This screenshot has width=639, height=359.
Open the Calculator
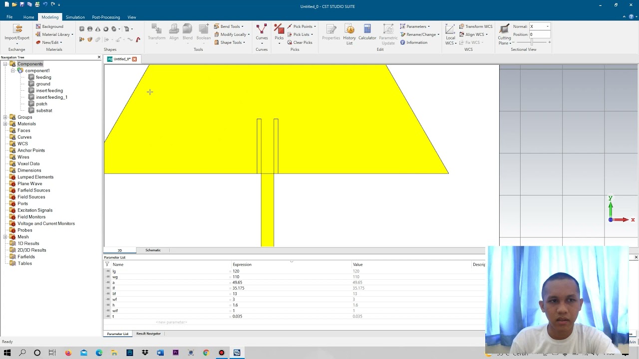pyautogui.click(x=367, y=32)
